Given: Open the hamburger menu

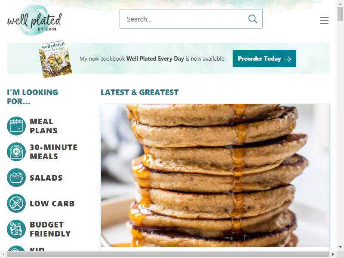Looking at the screenshot, I should click(x=324, y=20).
